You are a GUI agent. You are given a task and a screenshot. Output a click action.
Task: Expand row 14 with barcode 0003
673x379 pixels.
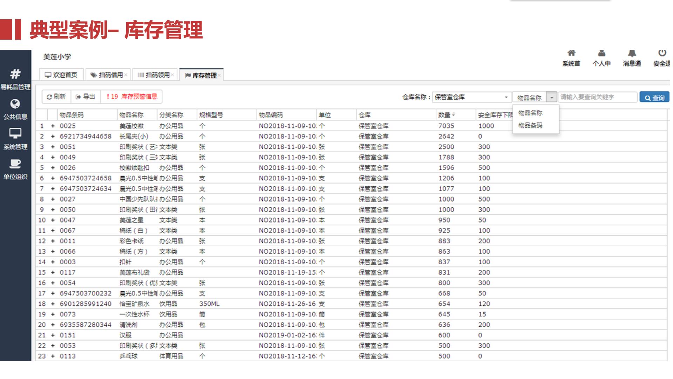53,262
